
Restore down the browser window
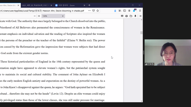pos(133,5)
